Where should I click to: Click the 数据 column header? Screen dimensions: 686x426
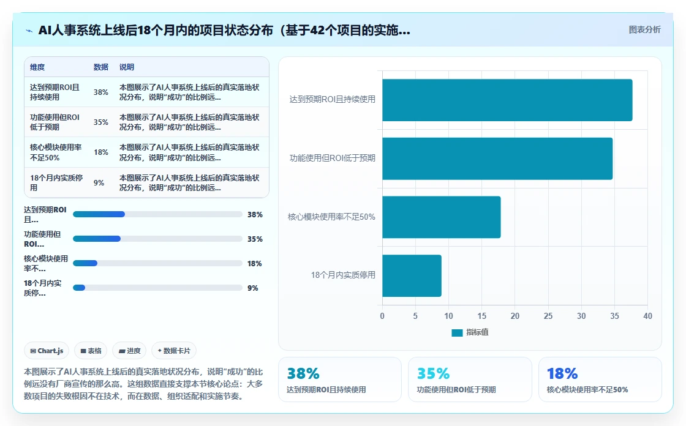tap(100, 67)
